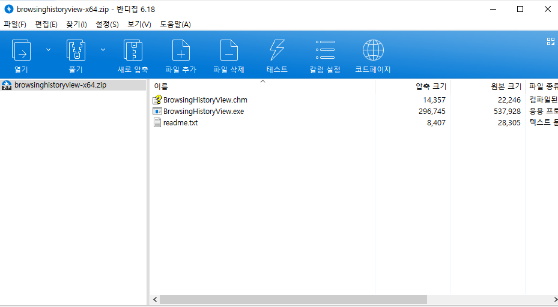This screenshot has width=558, height=307.
Task: Select the BrowsingHistoryView.exe file
Action: point(204,111)
